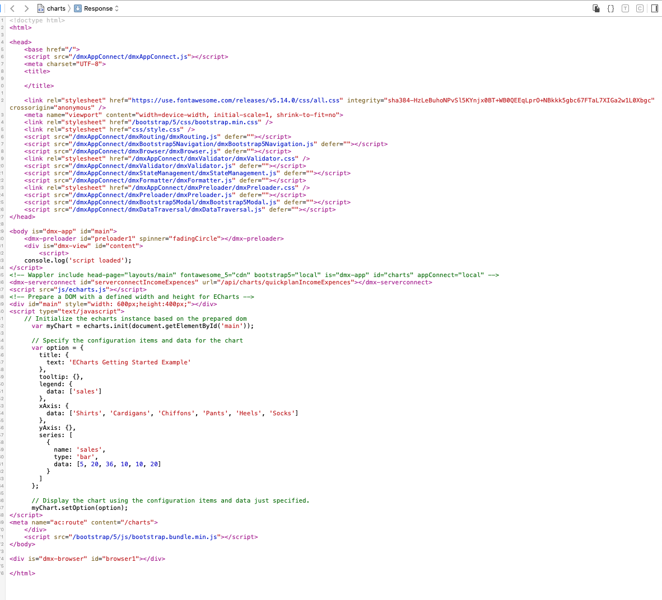Click the div dmx-view content line
Screen dimensions: 662x600
click(x=83, y=246)
